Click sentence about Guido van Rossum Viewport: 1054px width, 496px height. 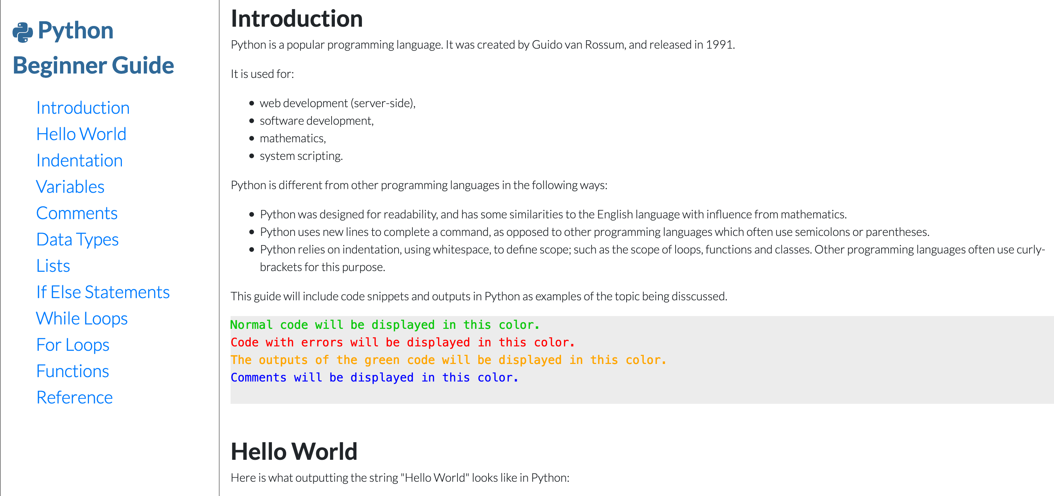pos(483,45)
